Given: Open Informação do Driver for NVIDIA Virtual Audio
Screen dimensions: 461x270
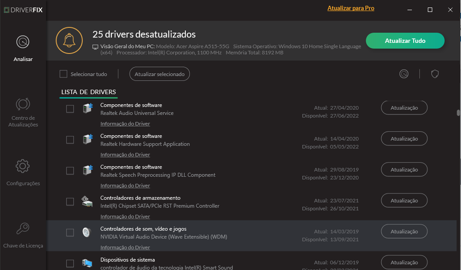Looking at the screenshot, I should tap(125, 247).
